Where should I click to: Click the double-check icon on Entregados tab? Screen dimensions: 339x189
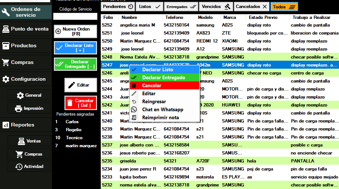[193, 7]
